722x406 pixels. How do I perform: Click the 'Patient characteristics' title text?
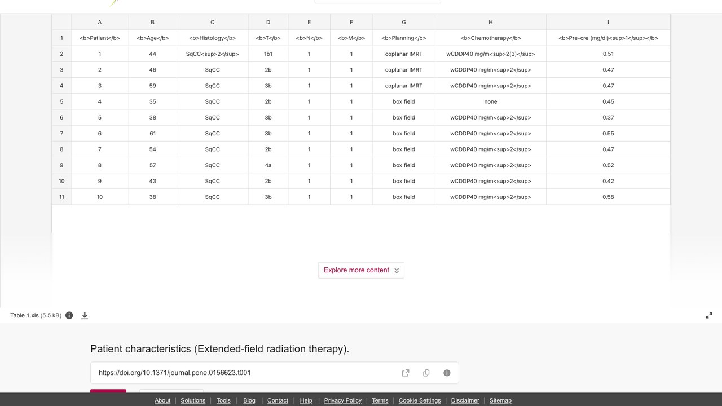coord(219,348)
